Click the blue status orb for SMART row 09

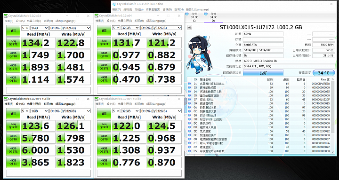(x=189, y=103)
